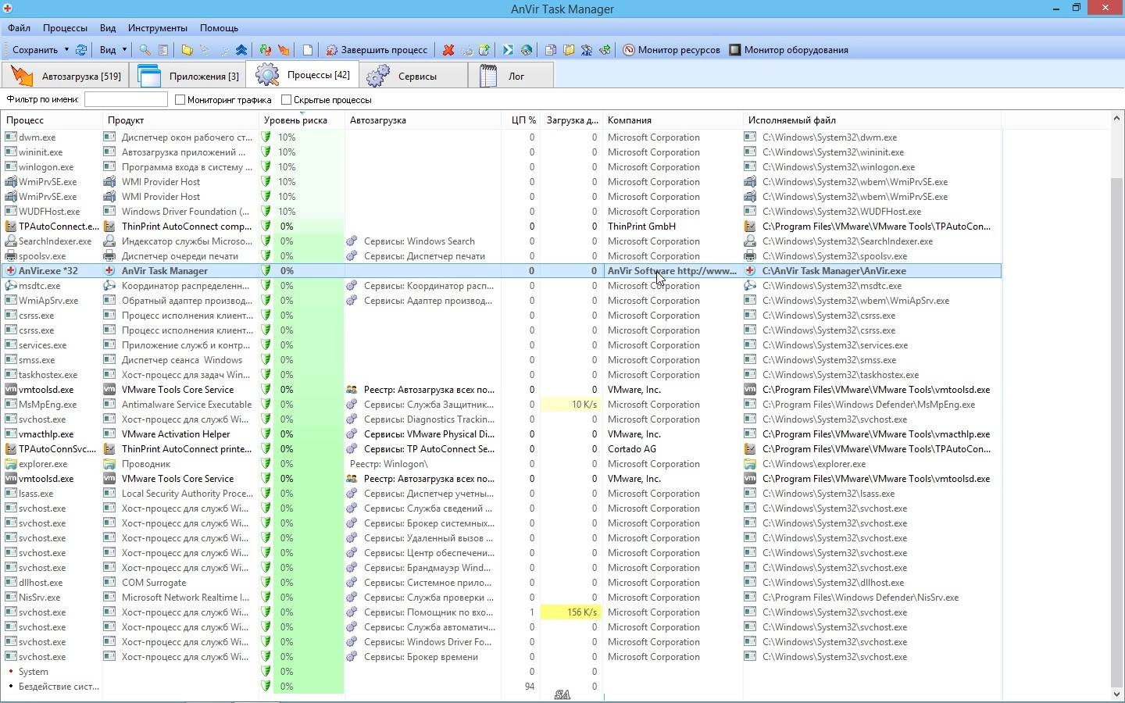The width and height of the screenshot is (1125, 703).
Task: Select the lsass.exe process row
Action: (501, 493)
